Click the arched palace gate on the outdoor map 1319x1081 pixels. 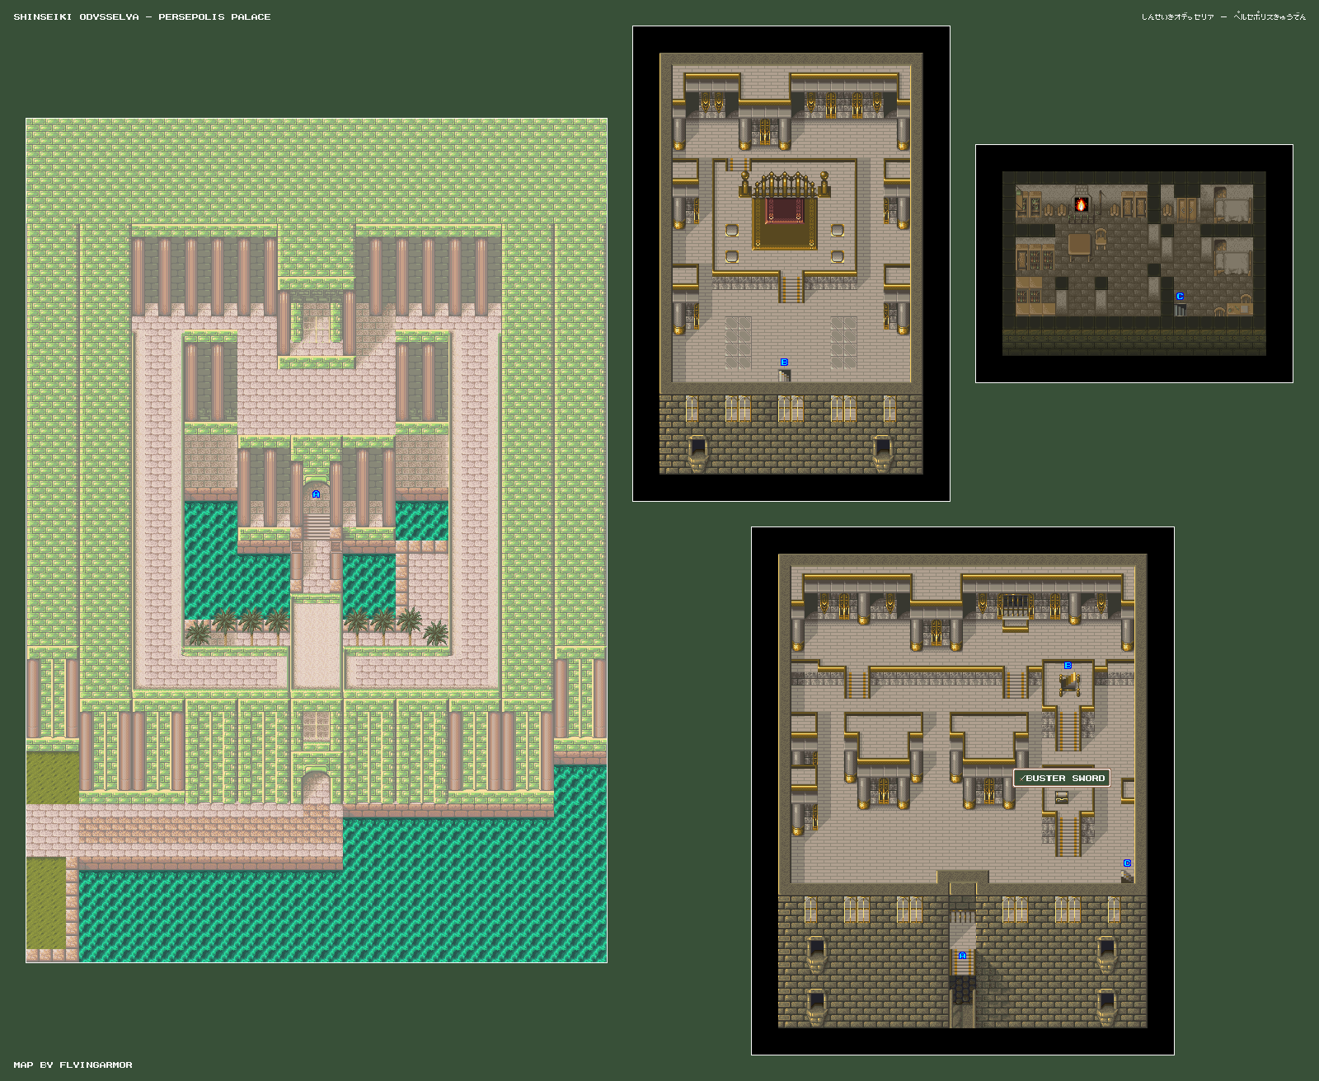[x=316, y=786]
